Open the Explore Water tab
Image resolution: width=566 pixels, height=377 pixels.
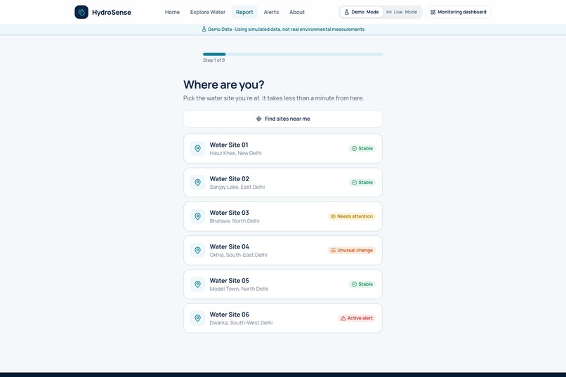click(x=208, y=12)
